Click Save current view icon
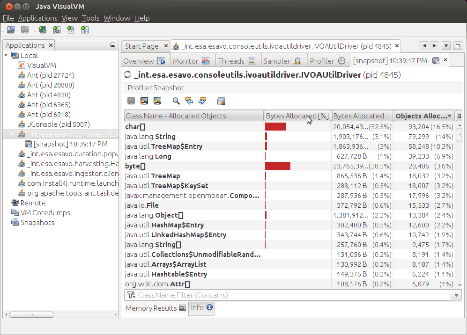 click(x=157, y=101)
